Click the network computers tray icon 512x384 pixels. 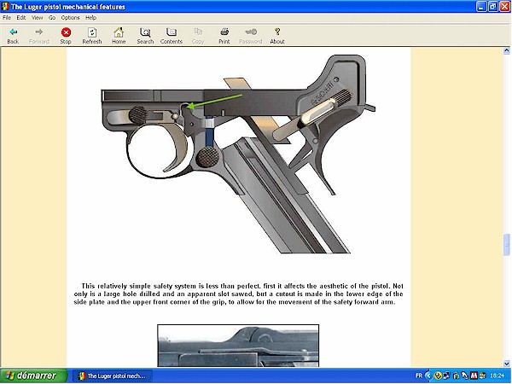click(446, 375)
